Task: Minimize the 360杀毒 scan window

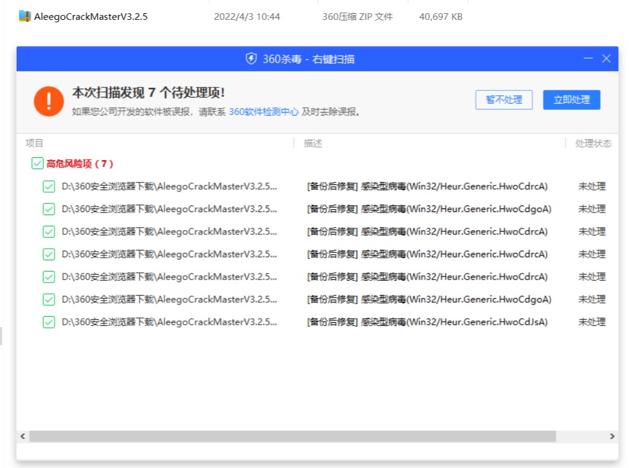Action: click(x=588, y=58)
